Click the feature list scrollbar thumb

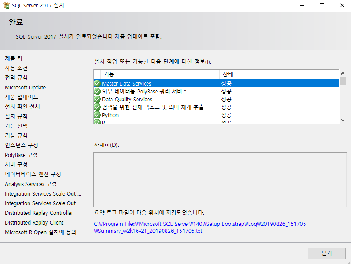[x=343, y=81]
